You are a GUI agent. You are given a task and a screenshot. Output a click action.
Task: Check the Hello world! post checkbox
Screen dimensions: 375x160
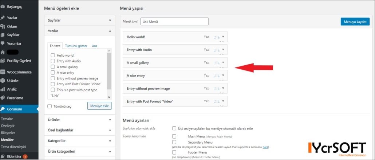[x=53, y=55]
